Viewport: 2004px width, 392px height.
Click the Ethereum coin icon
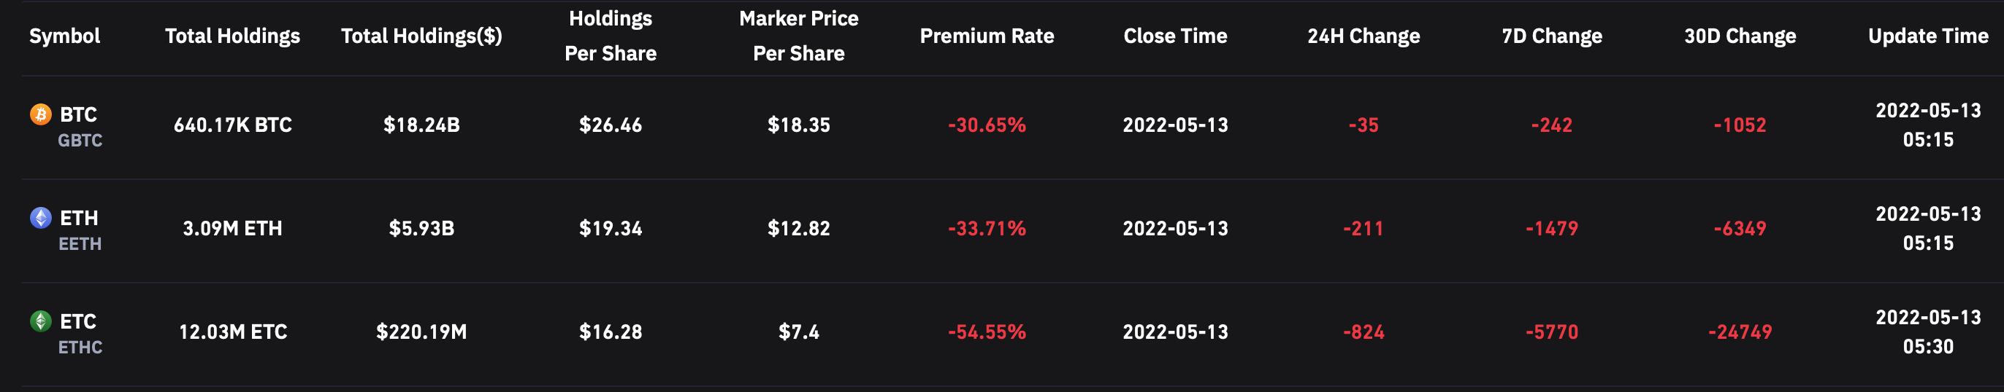(40, 218)
